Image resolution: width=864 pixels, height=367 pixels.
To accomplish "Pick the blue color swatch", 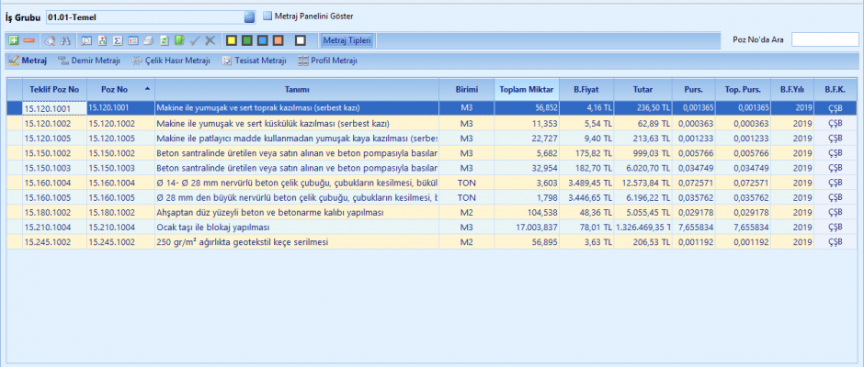I will tap(263, 40).
